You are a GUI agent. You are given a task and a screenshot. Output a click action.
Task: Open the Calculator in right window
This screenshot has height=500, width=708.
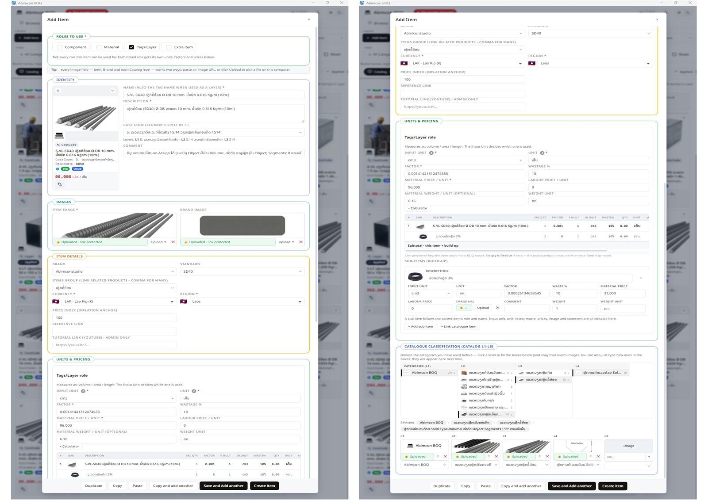tap(417, 208)
